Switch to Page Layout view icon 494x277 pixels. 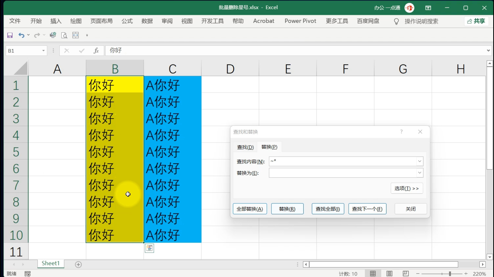pos(389,274)
